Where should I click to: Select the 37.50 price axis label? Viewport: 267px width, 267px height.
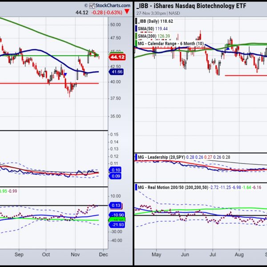[115, 98]
